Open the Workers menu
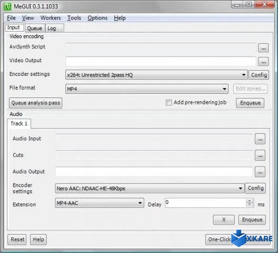 (51, 18)
